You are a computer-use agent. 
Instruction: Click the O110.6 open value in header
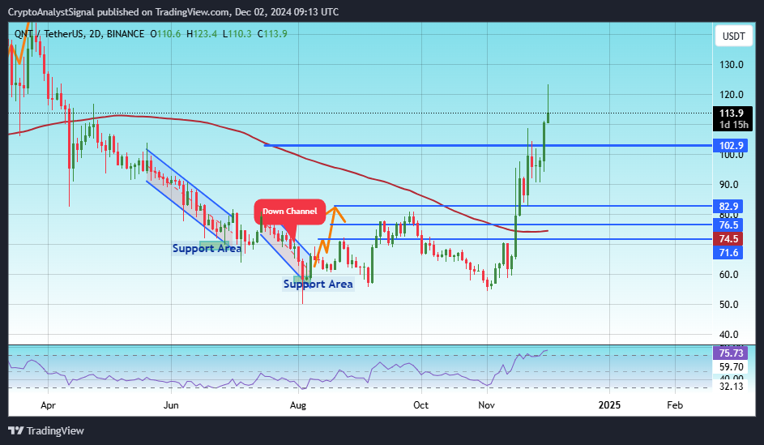point(165,33)
